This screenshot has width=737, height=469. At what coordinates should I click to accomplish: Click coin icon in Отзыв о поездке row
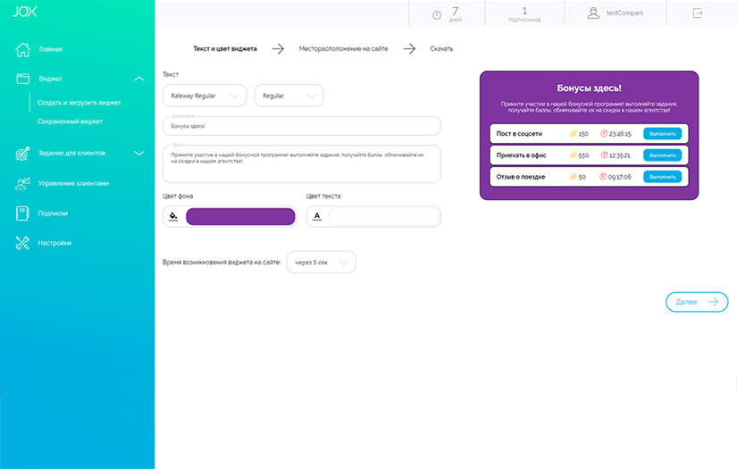573,177
